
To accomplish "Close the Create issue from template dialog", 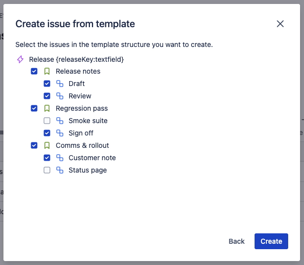I will [280, 24].
